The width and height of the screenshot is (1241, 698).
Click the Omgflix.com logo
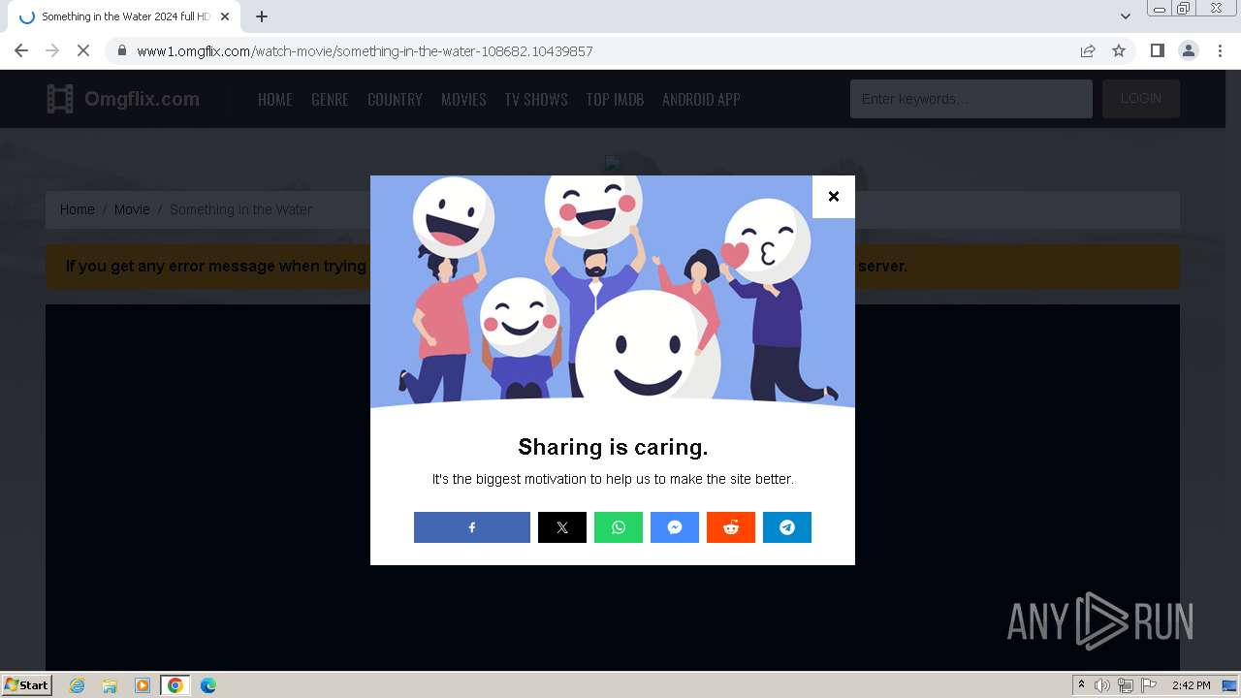click(x=123, y=99)
